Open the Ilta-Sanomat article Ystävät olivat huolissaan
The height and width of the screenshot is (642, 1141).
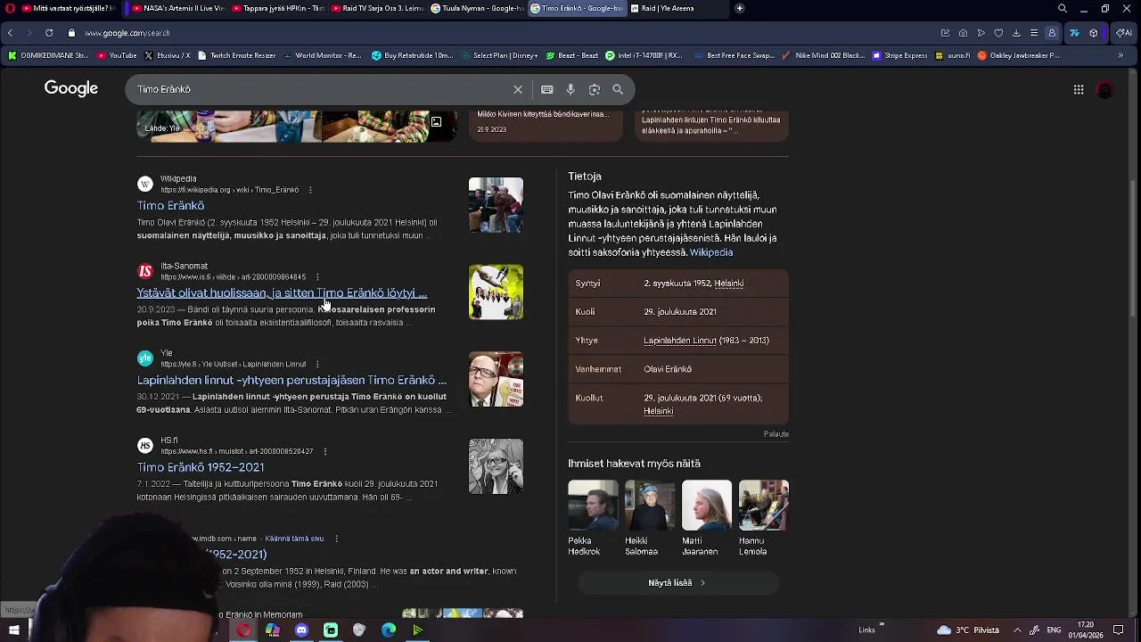coord(282,292)
